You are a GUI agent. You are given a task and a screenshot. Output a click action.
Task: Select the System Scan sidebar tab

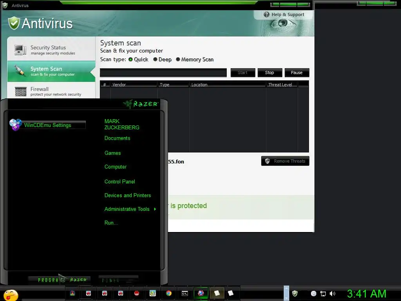click(x=51, y=71)
